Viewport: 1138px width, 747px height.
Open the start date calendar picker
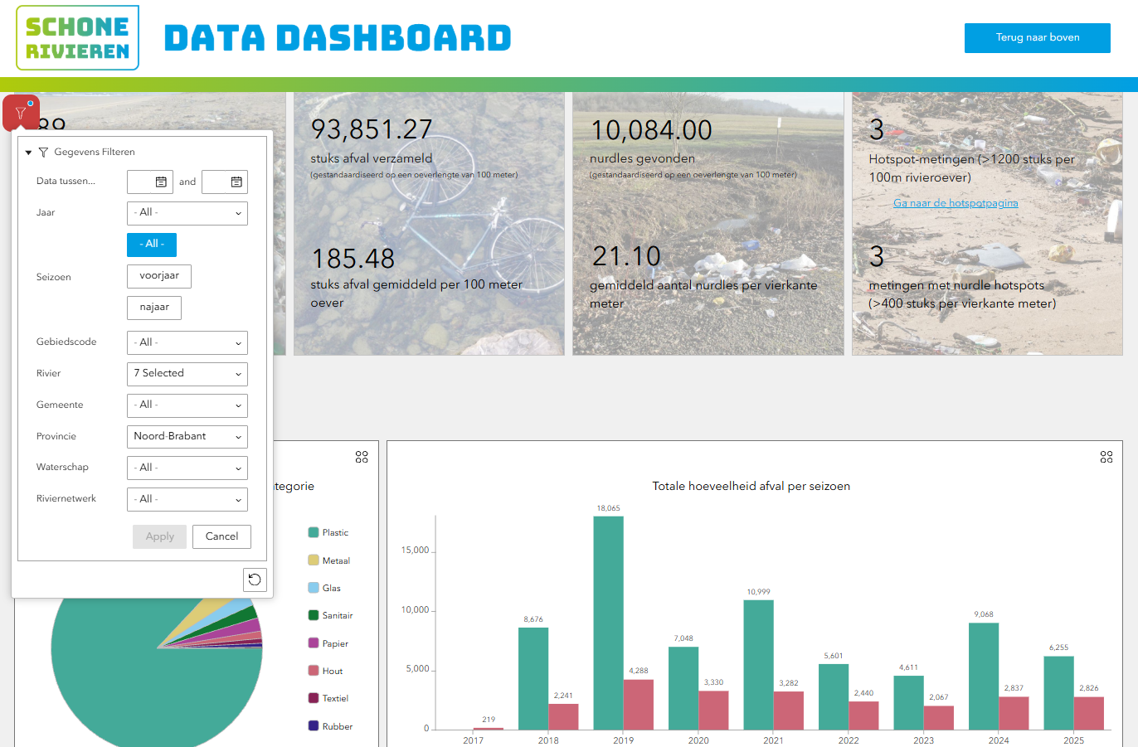161,182
